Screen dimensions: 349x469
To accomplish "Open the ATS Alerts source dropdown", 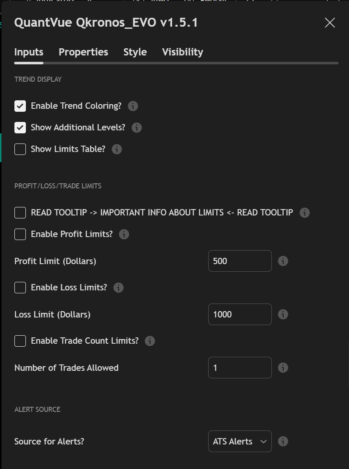I will click(240, 441).
